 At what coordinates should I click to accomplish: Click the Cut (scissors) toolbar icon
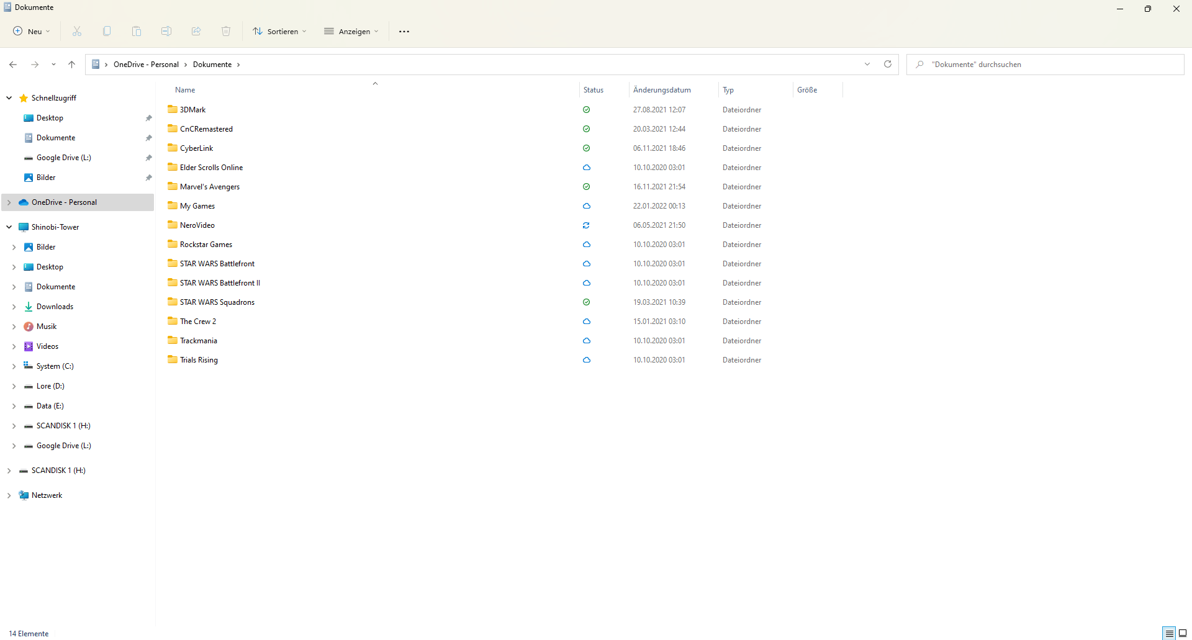pos(77,31)
